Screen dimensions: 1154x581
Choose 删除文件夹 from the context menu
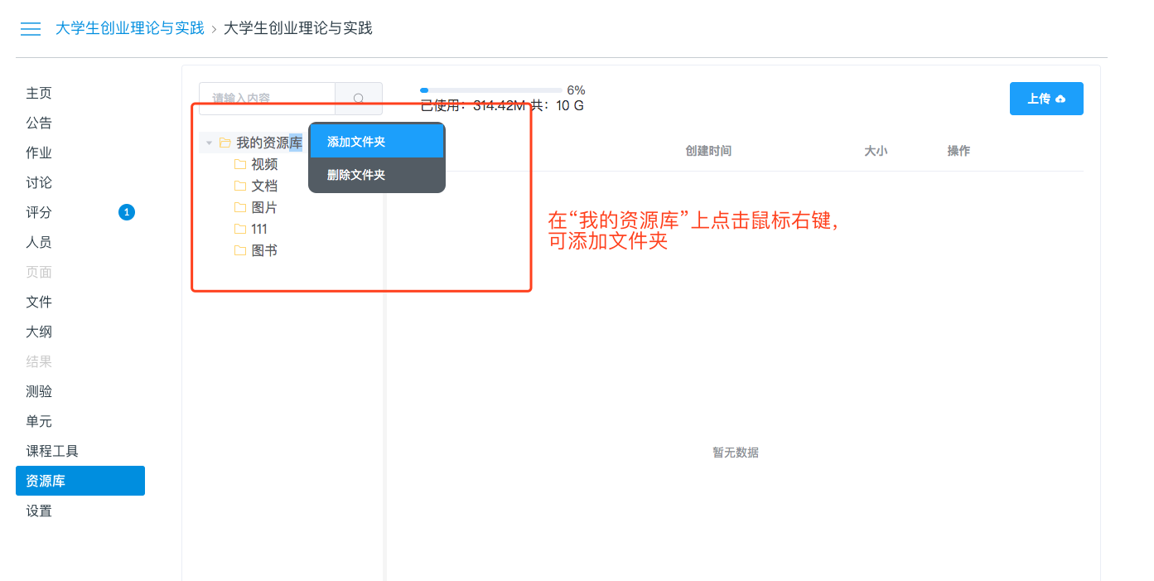[x=377, y=175]
